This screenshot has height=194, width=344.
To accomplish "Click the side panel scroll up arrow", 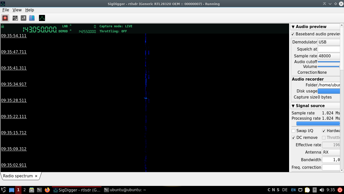I will tap(342, 25).
